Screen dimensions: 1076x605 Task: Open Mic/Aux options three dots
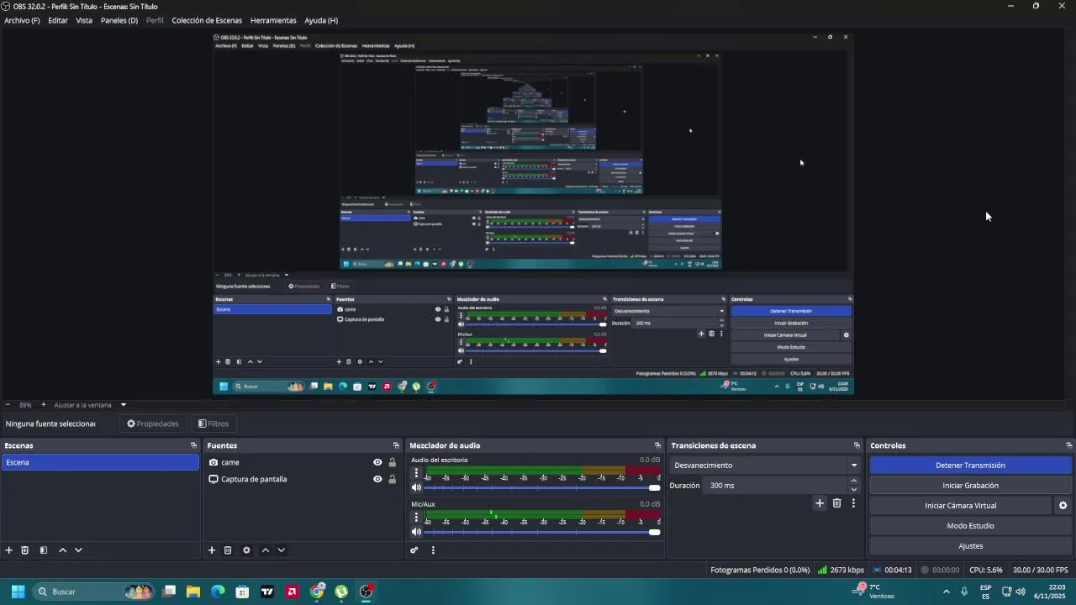[x=416, y=518]
